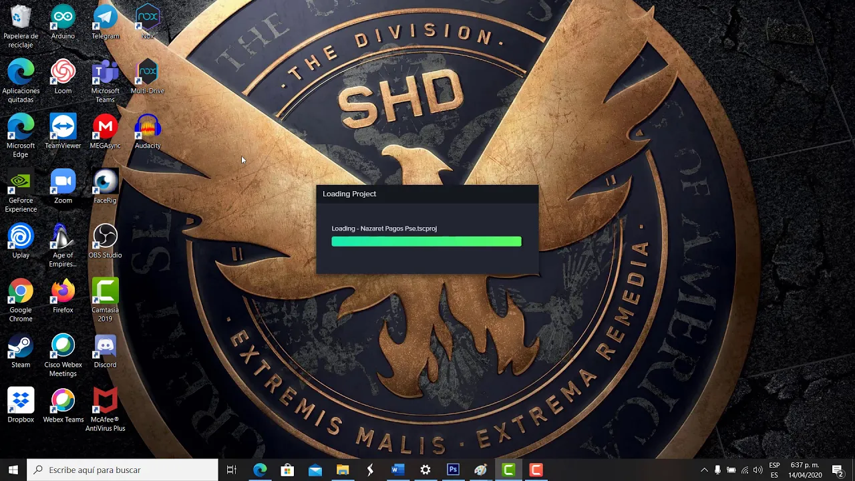
Task: Open File Explorer from the taskbar
Action: pos(343,470)
